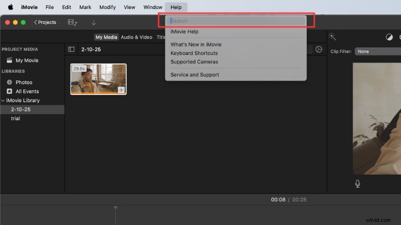
Task: Add clip to timeline with plus button
Action: [121, 90]
